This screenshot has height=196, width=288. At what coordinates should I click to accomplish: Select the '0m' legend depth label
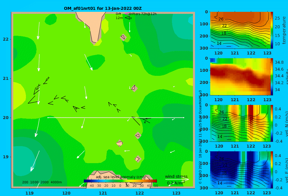coord(118,14)
